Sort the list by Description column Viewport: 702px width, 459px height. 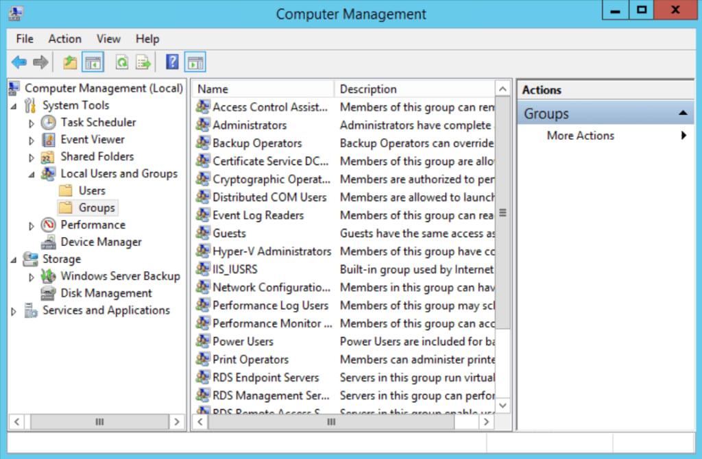pyautogui.click(x=415, y=89)
